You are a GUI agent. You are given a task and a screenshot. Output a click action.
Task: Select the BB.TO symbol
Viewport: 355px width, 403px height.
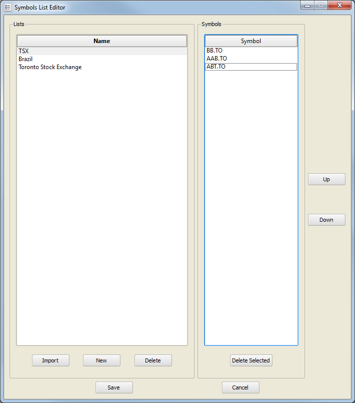(x=214, y=51)
